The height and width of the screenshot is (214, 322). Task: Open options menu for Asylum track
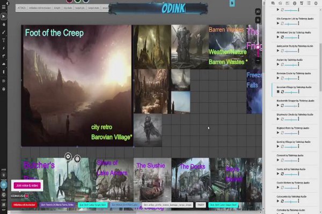(298, 64)
